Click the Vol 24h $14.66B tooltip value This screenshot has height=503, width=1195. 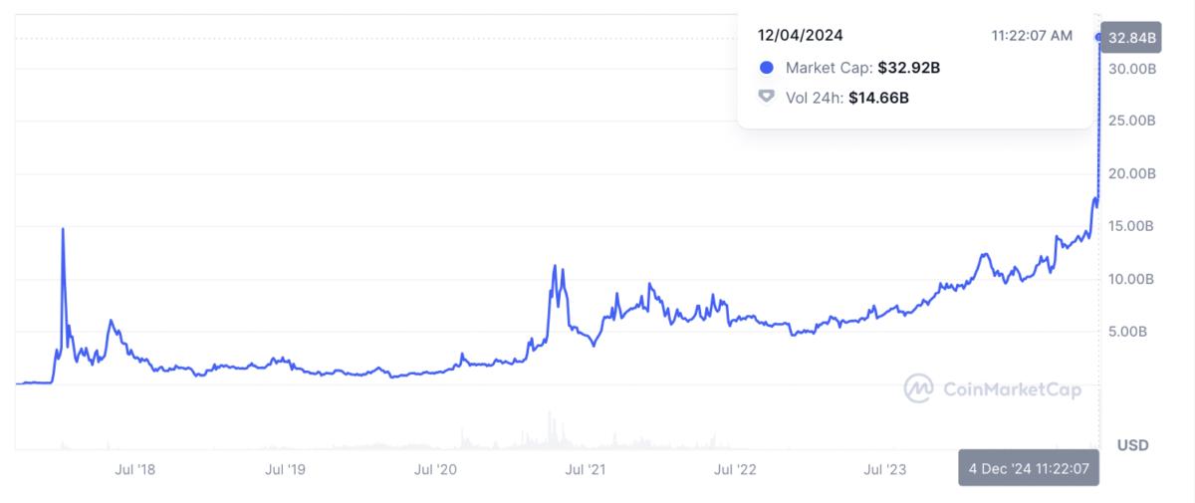pos(878,98)
